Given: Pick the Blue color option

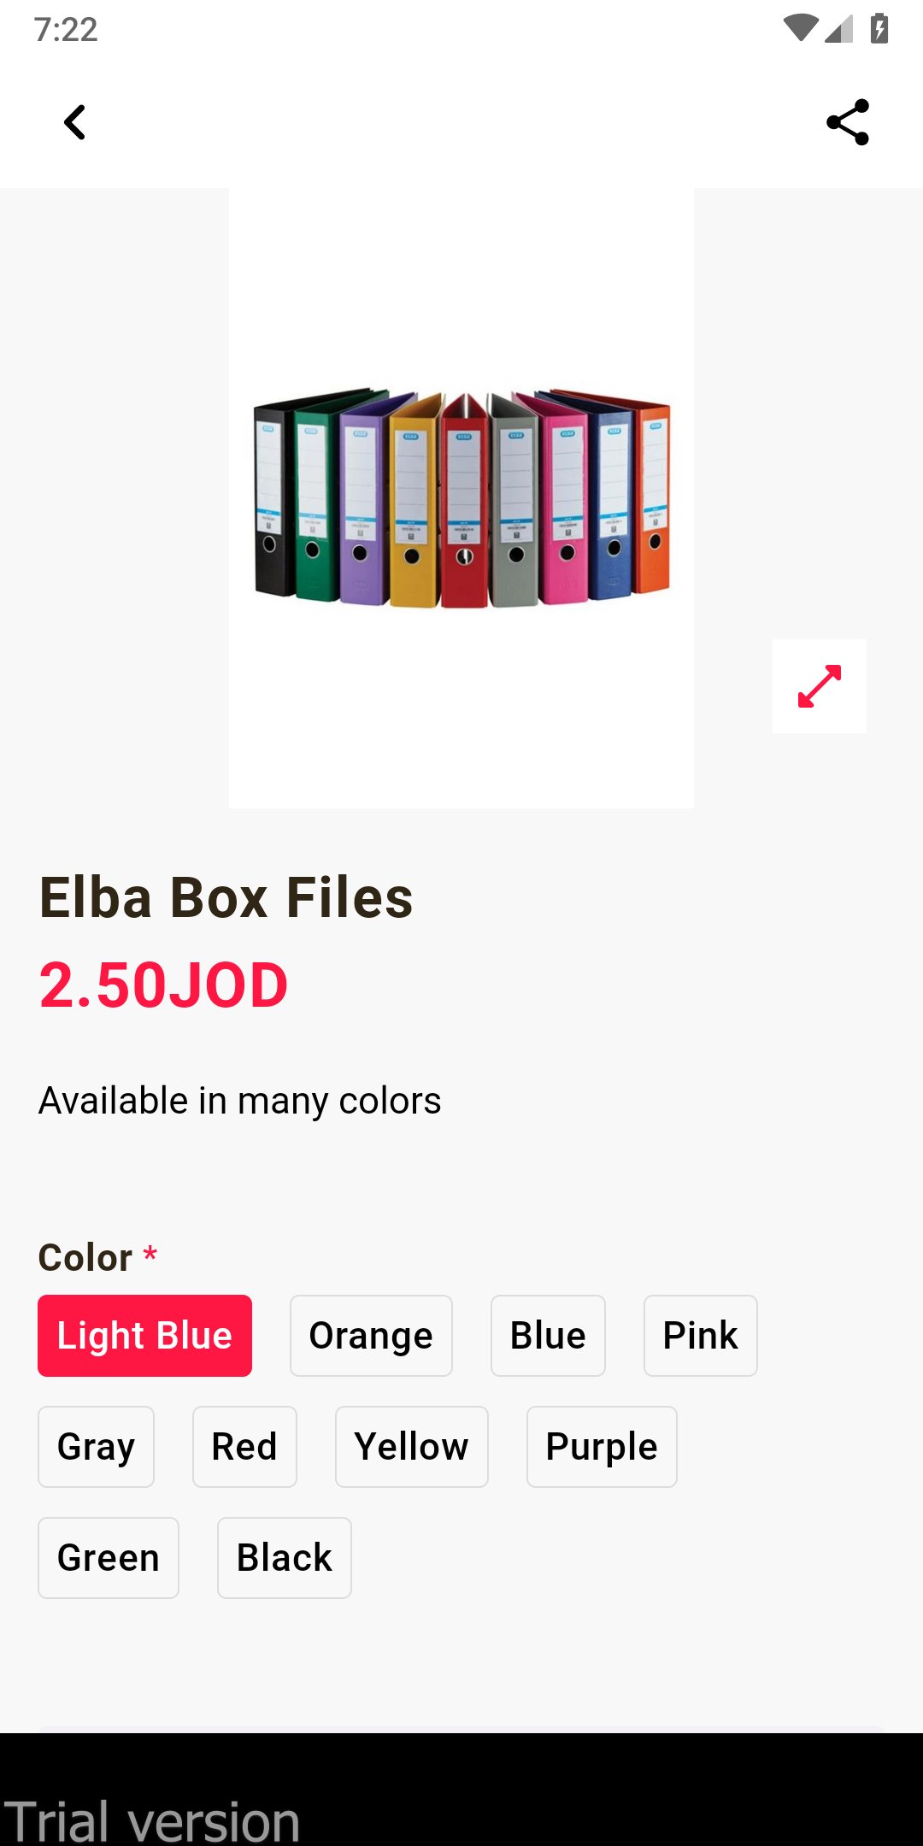Looking at the screenshot, I should point(548,1336).
